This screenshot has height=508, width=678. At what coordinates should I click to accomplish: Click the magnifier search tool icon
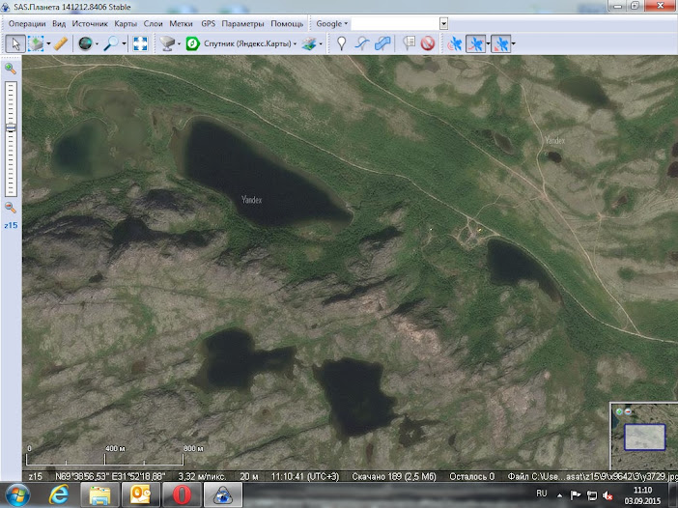[111, 43]
